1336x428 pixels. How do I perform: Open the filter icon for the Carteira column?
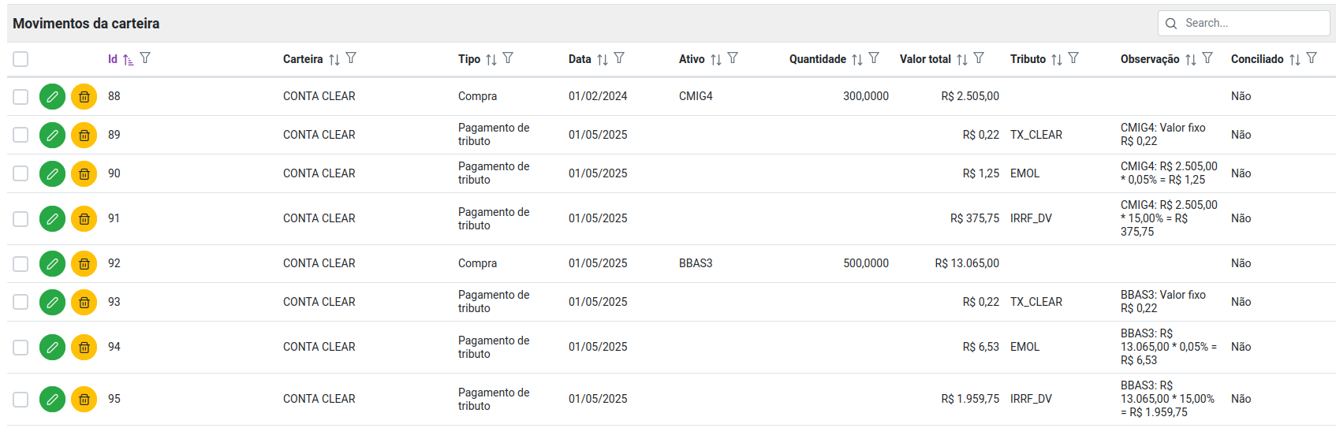(351, 58)
